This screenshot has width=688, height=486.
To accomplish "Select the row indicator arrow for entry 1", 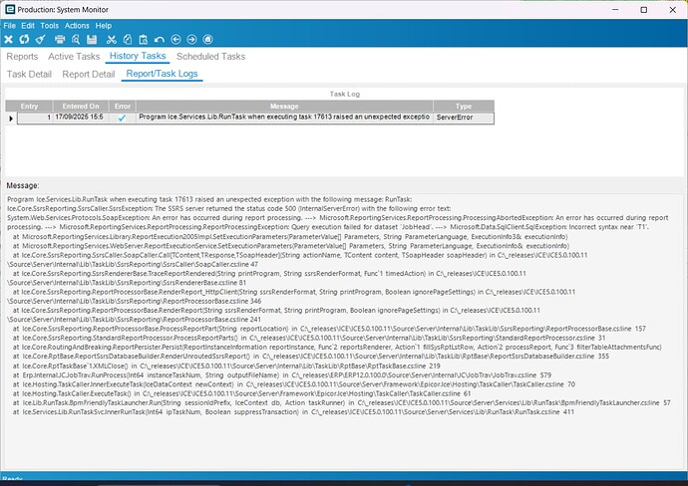I will (11, 119).
